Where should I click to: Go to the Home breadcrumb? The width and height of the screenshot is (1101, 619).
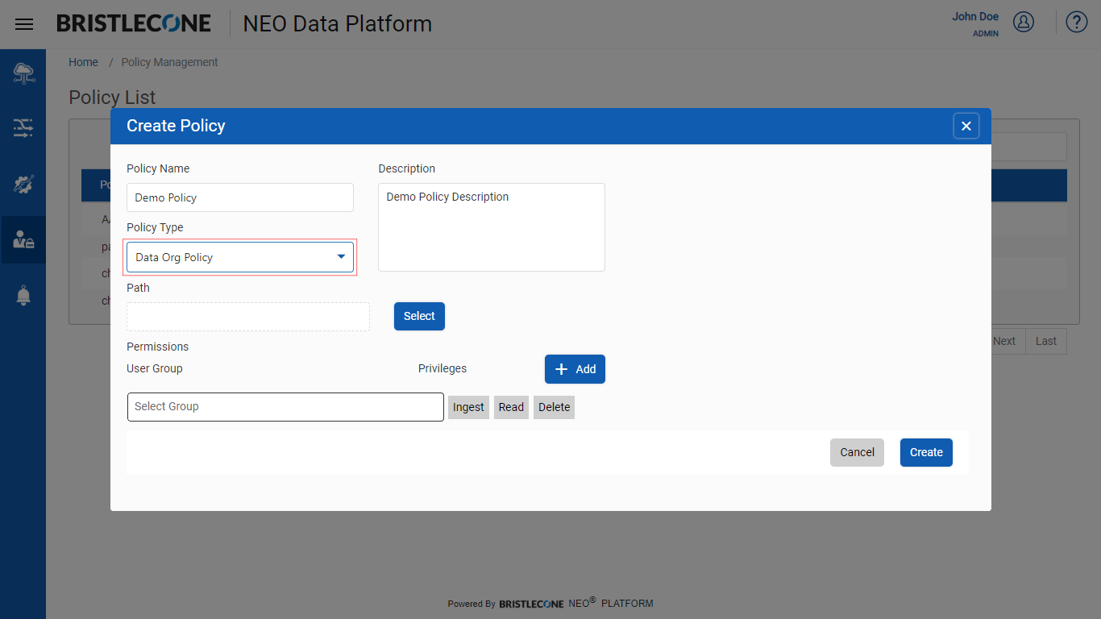pyautogui.click(x=83, y=62)
